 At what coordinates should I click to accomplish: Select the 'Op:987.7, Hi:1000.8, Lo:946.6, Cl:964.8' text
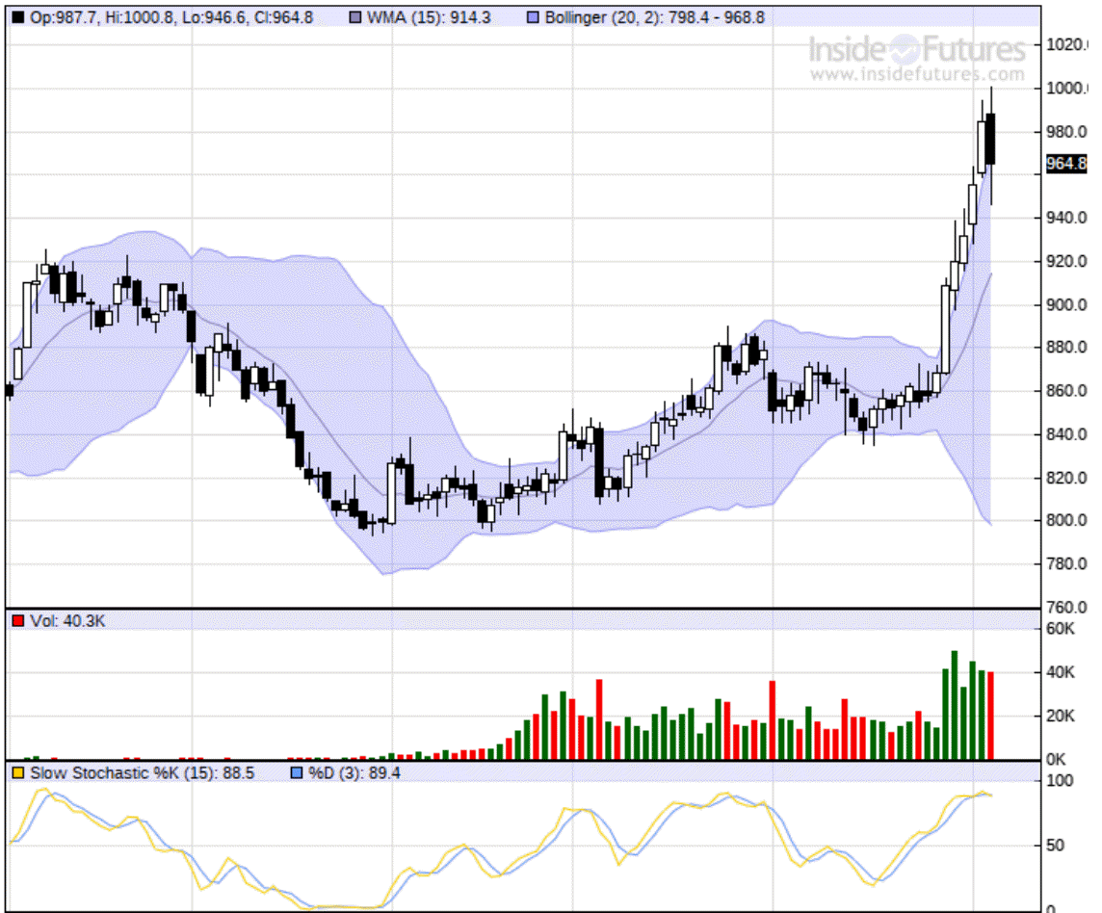[x=171, y=17]
